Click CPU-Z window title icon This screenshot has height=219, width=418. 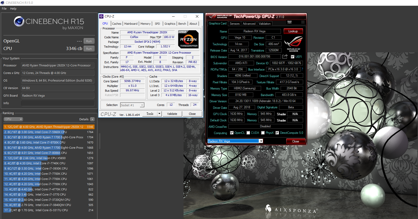101,16
